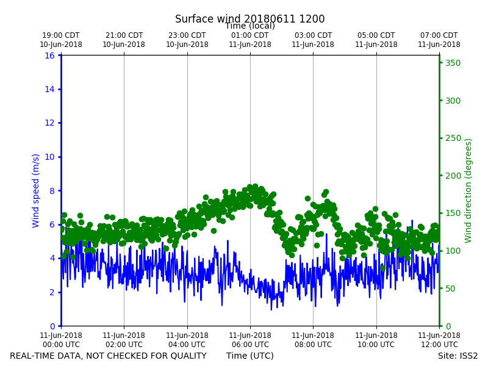Click the blue wind speed tick label '14'

[49, 89]
